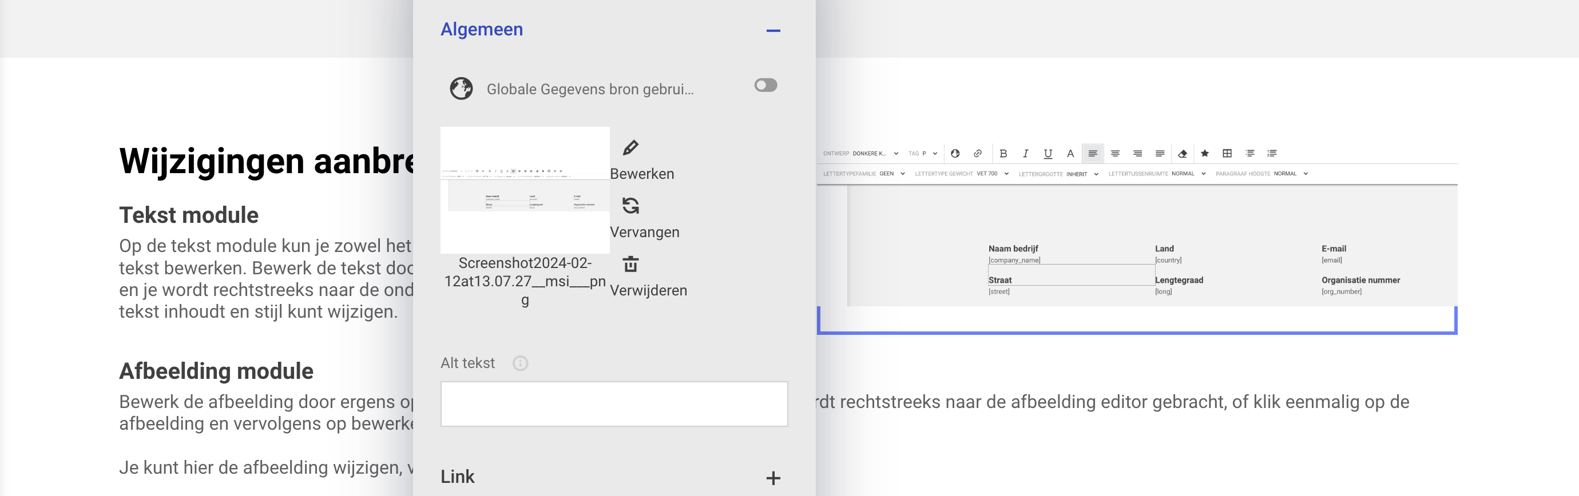1579x496 pixels.
Task: Click the insert link chain icon
Action: tap(978, 154)
